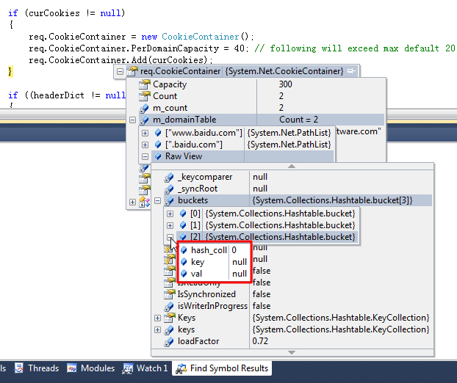457x383 pixels.
Task: Click the headerDict condition line
Action: 67,95
